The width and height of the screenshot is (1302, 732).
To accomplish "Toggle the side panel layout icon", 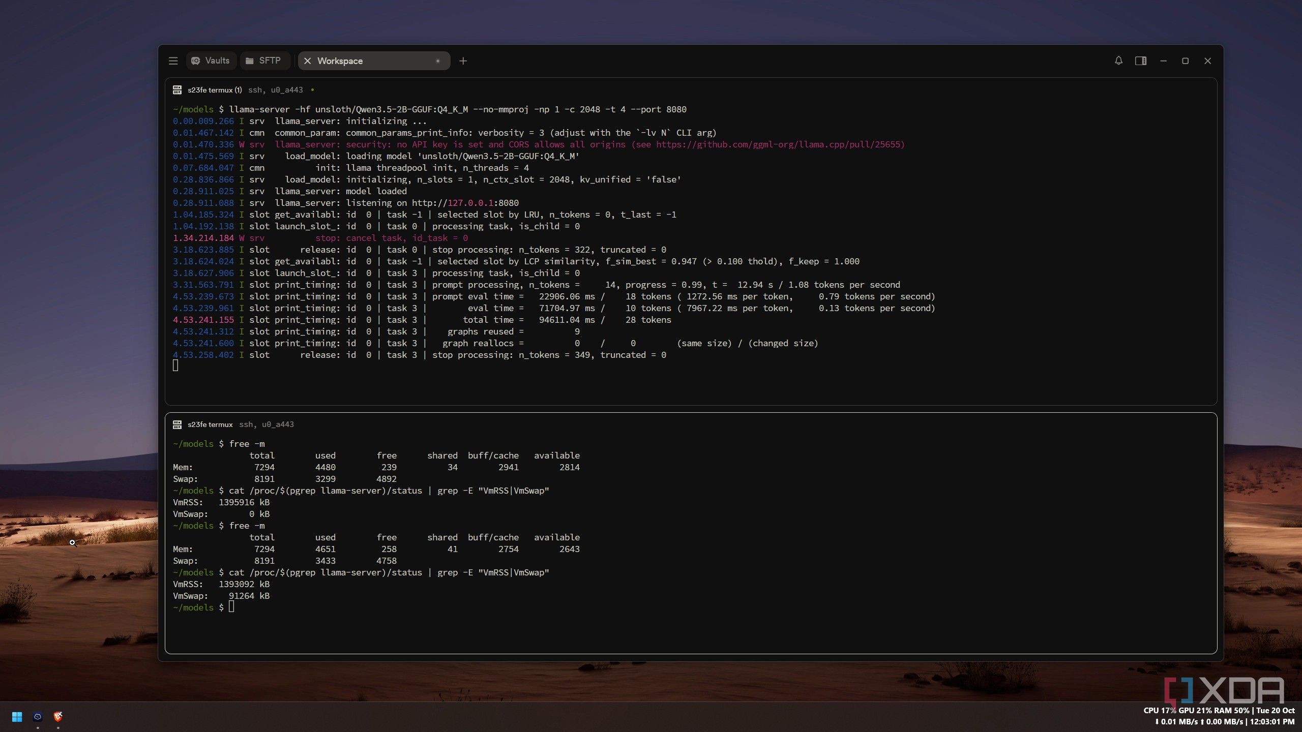I will tap(1141, 60).
